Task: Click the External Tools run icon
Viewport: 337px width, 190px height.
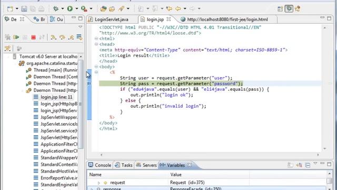Action: [84, 9]
